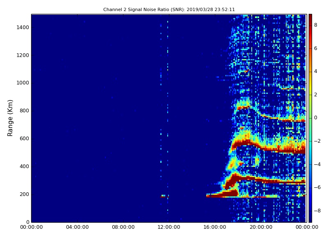This screenshot has width=328, height=246.
Task: Click the colorbar label −6
Action: click(317, 187)
